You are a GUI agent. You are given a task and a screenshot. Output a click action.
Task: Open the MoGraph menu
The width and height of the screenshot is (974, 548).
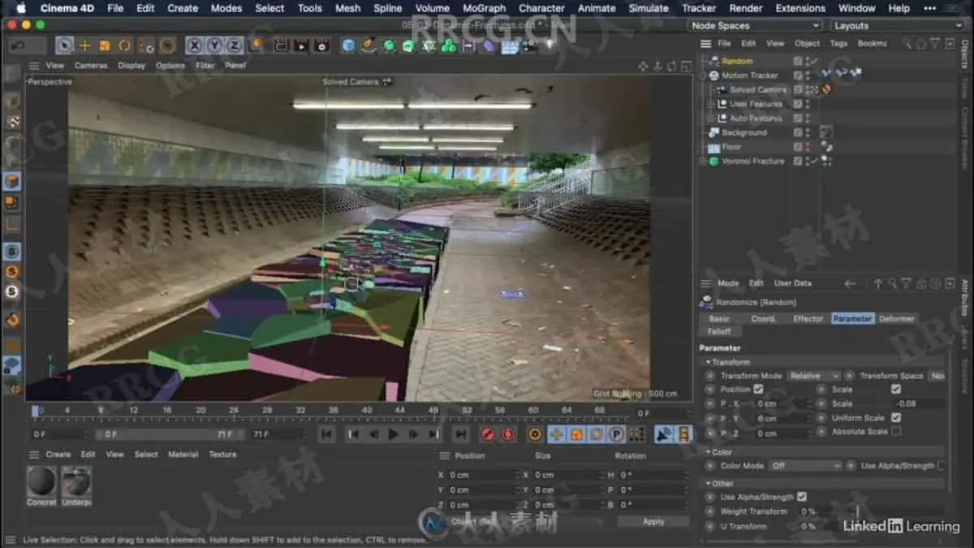484,8
